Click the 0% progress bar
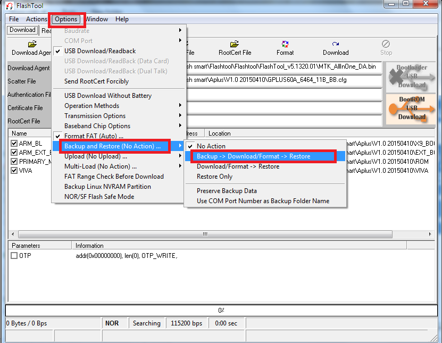Viewport: 442px width, 343px height. click(x=221, y=311)
